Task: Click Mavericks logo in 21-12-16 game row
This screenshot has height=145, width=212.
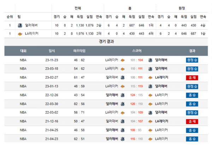Action: coord(123,121)
